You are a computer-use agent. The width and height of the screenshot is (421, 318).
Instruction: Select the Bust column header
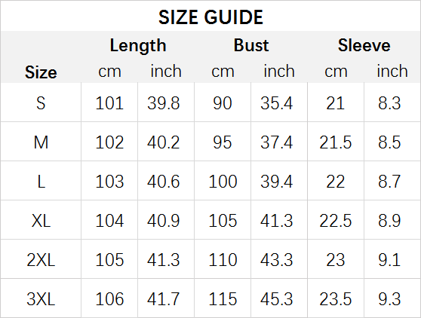click(251, 45)
